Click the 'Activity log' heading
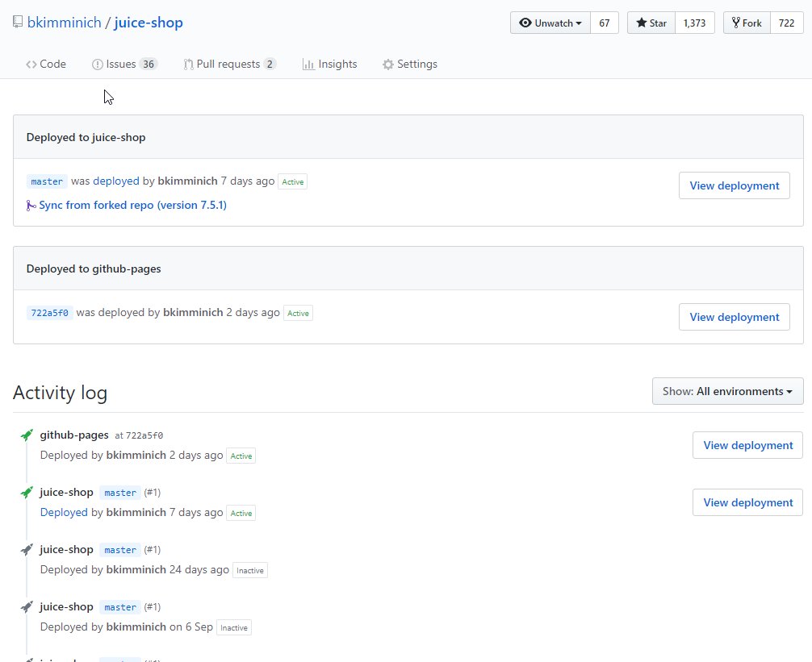 click(60, 393)
